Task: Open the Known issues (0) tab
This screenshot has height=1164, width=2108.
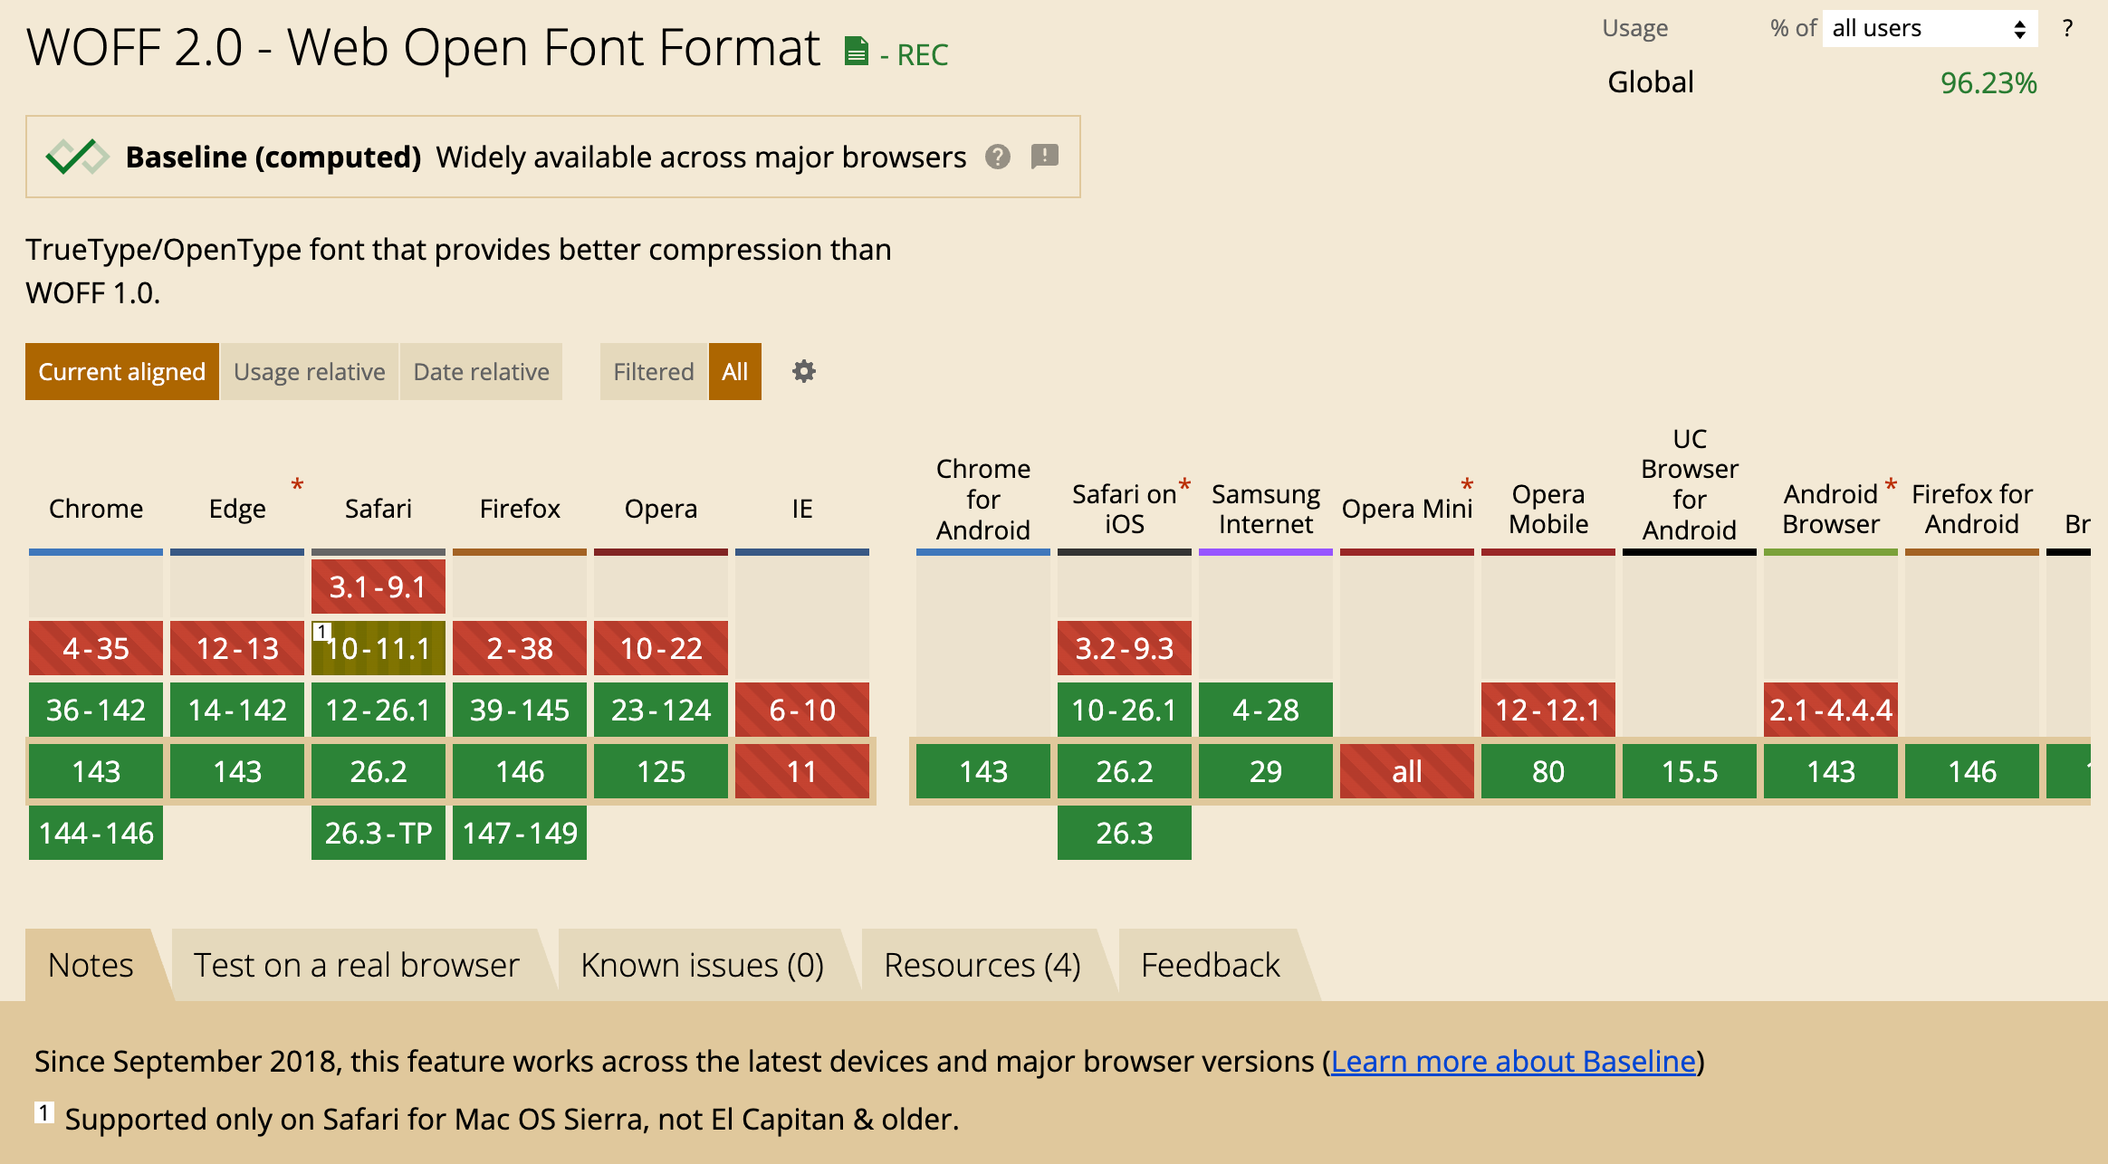Action: click(x=702, y=965)
